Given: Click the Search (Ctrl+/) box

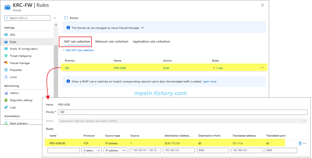Looking at the screenshot, I should tap(27, 18).
